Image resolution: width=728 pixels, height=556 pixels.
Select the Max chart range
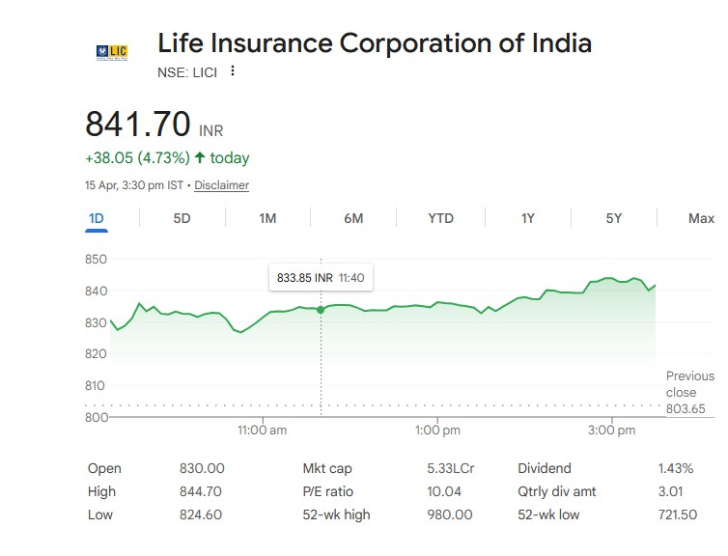pos(701,218)
